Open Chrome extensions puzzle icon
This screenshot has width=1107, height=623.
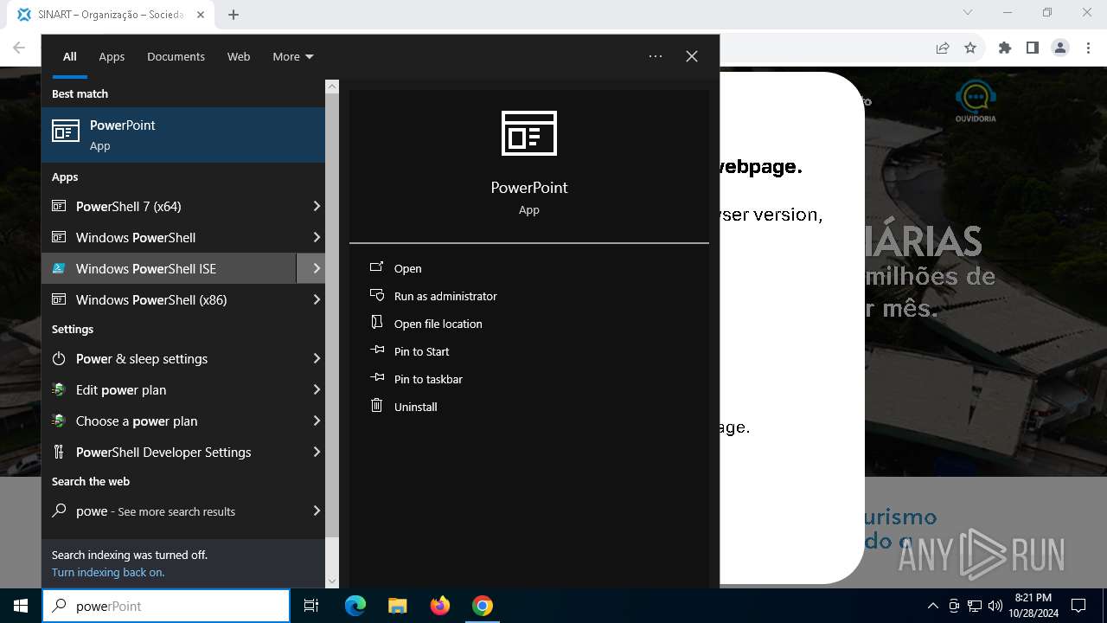click(x=1005, y=48)
